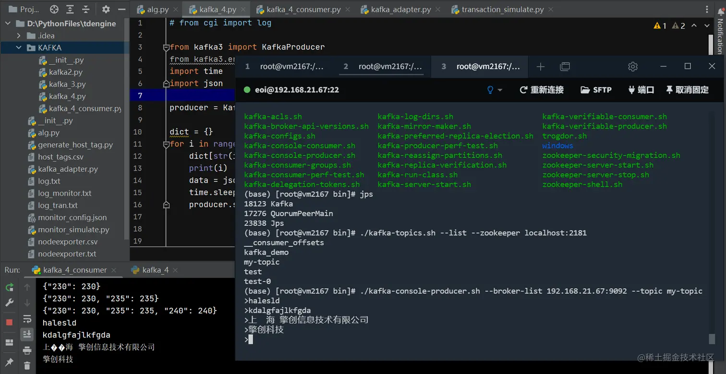The image size is (726, 374).
Task: Switch to the kafka_adapter.py editor tab
Action: [x=401, y=10]
